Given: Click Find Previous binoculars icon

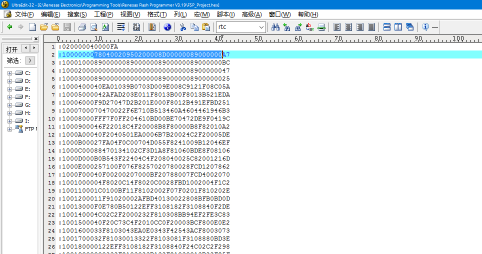Looking at the screenshot, I should pos(287,27).
